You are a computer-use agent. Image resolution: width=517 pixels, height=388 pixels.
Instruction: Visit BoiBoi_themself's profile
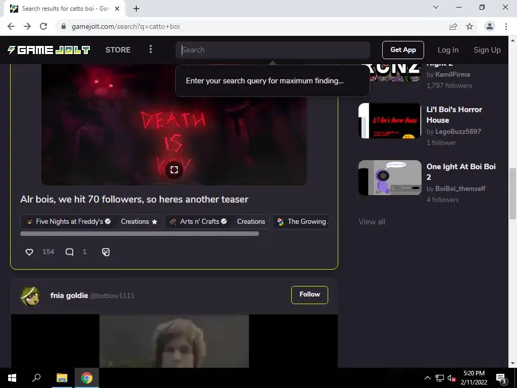tap(460, 189)
